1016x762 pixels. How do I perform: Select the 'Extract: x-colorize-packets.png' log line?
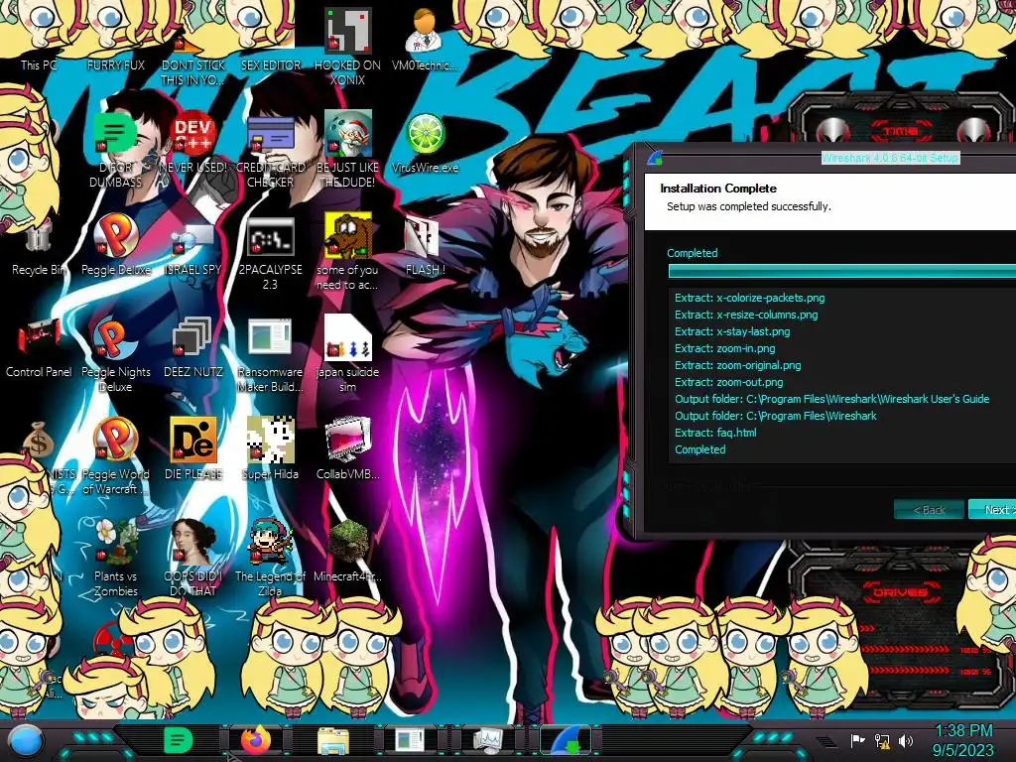click(749, 298)
